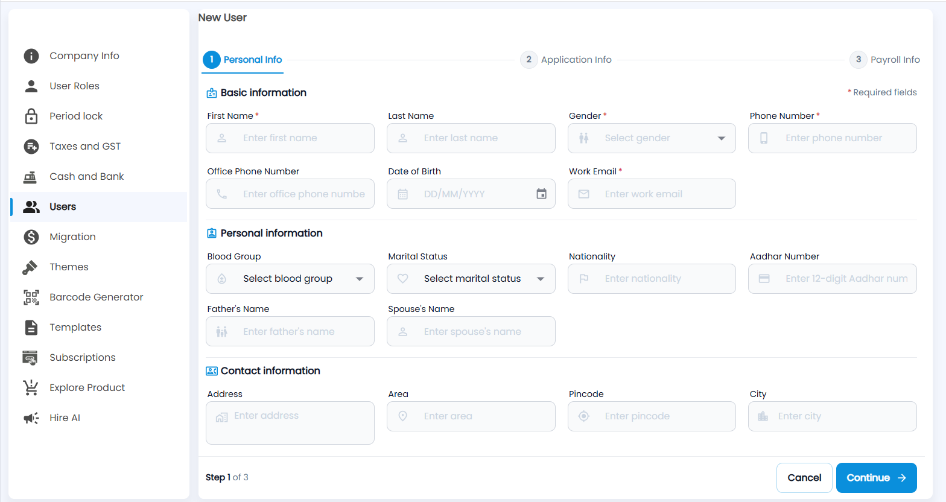Click into the Office Phone Number field

(x=290, y=194)
